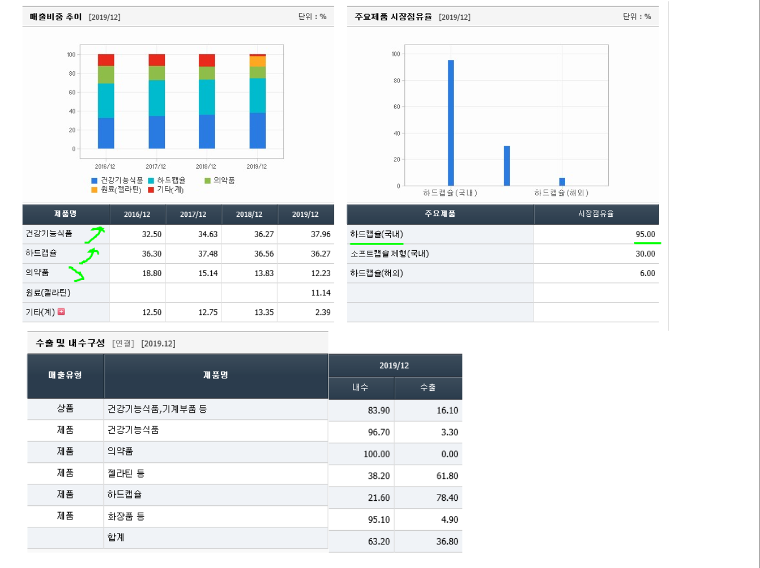The image size is (760, 568).
Task: Select the 2016/12 stacked bar in sales chart
Action: coord(106,102)
